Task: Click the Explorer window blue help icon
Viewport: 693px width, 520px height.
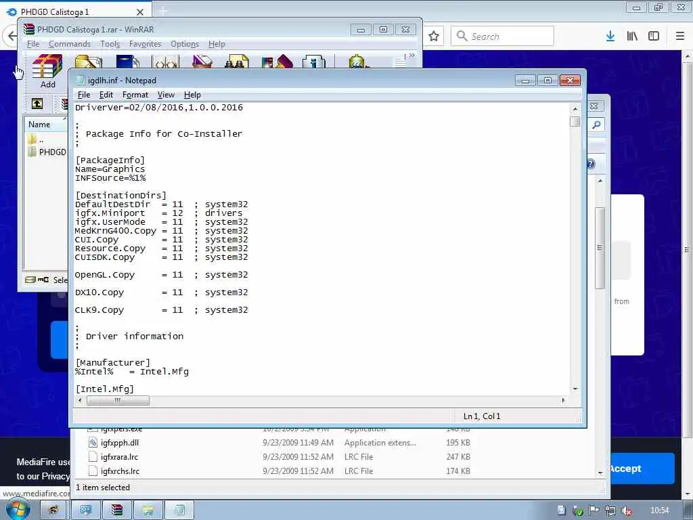Action: [x=591, y=164]
